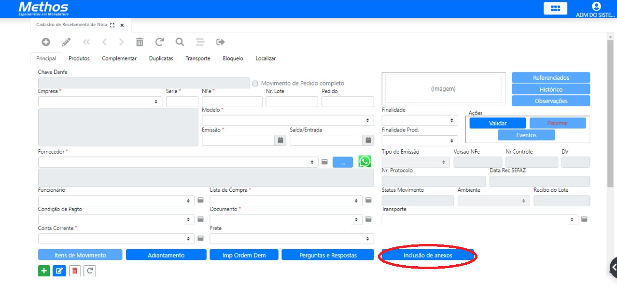Switch to the Transporte tab
The width and height of the screenshot is (617, 286).
[198, 58]
